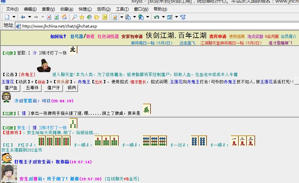Open the 安家包申请 link

(132, 36)
